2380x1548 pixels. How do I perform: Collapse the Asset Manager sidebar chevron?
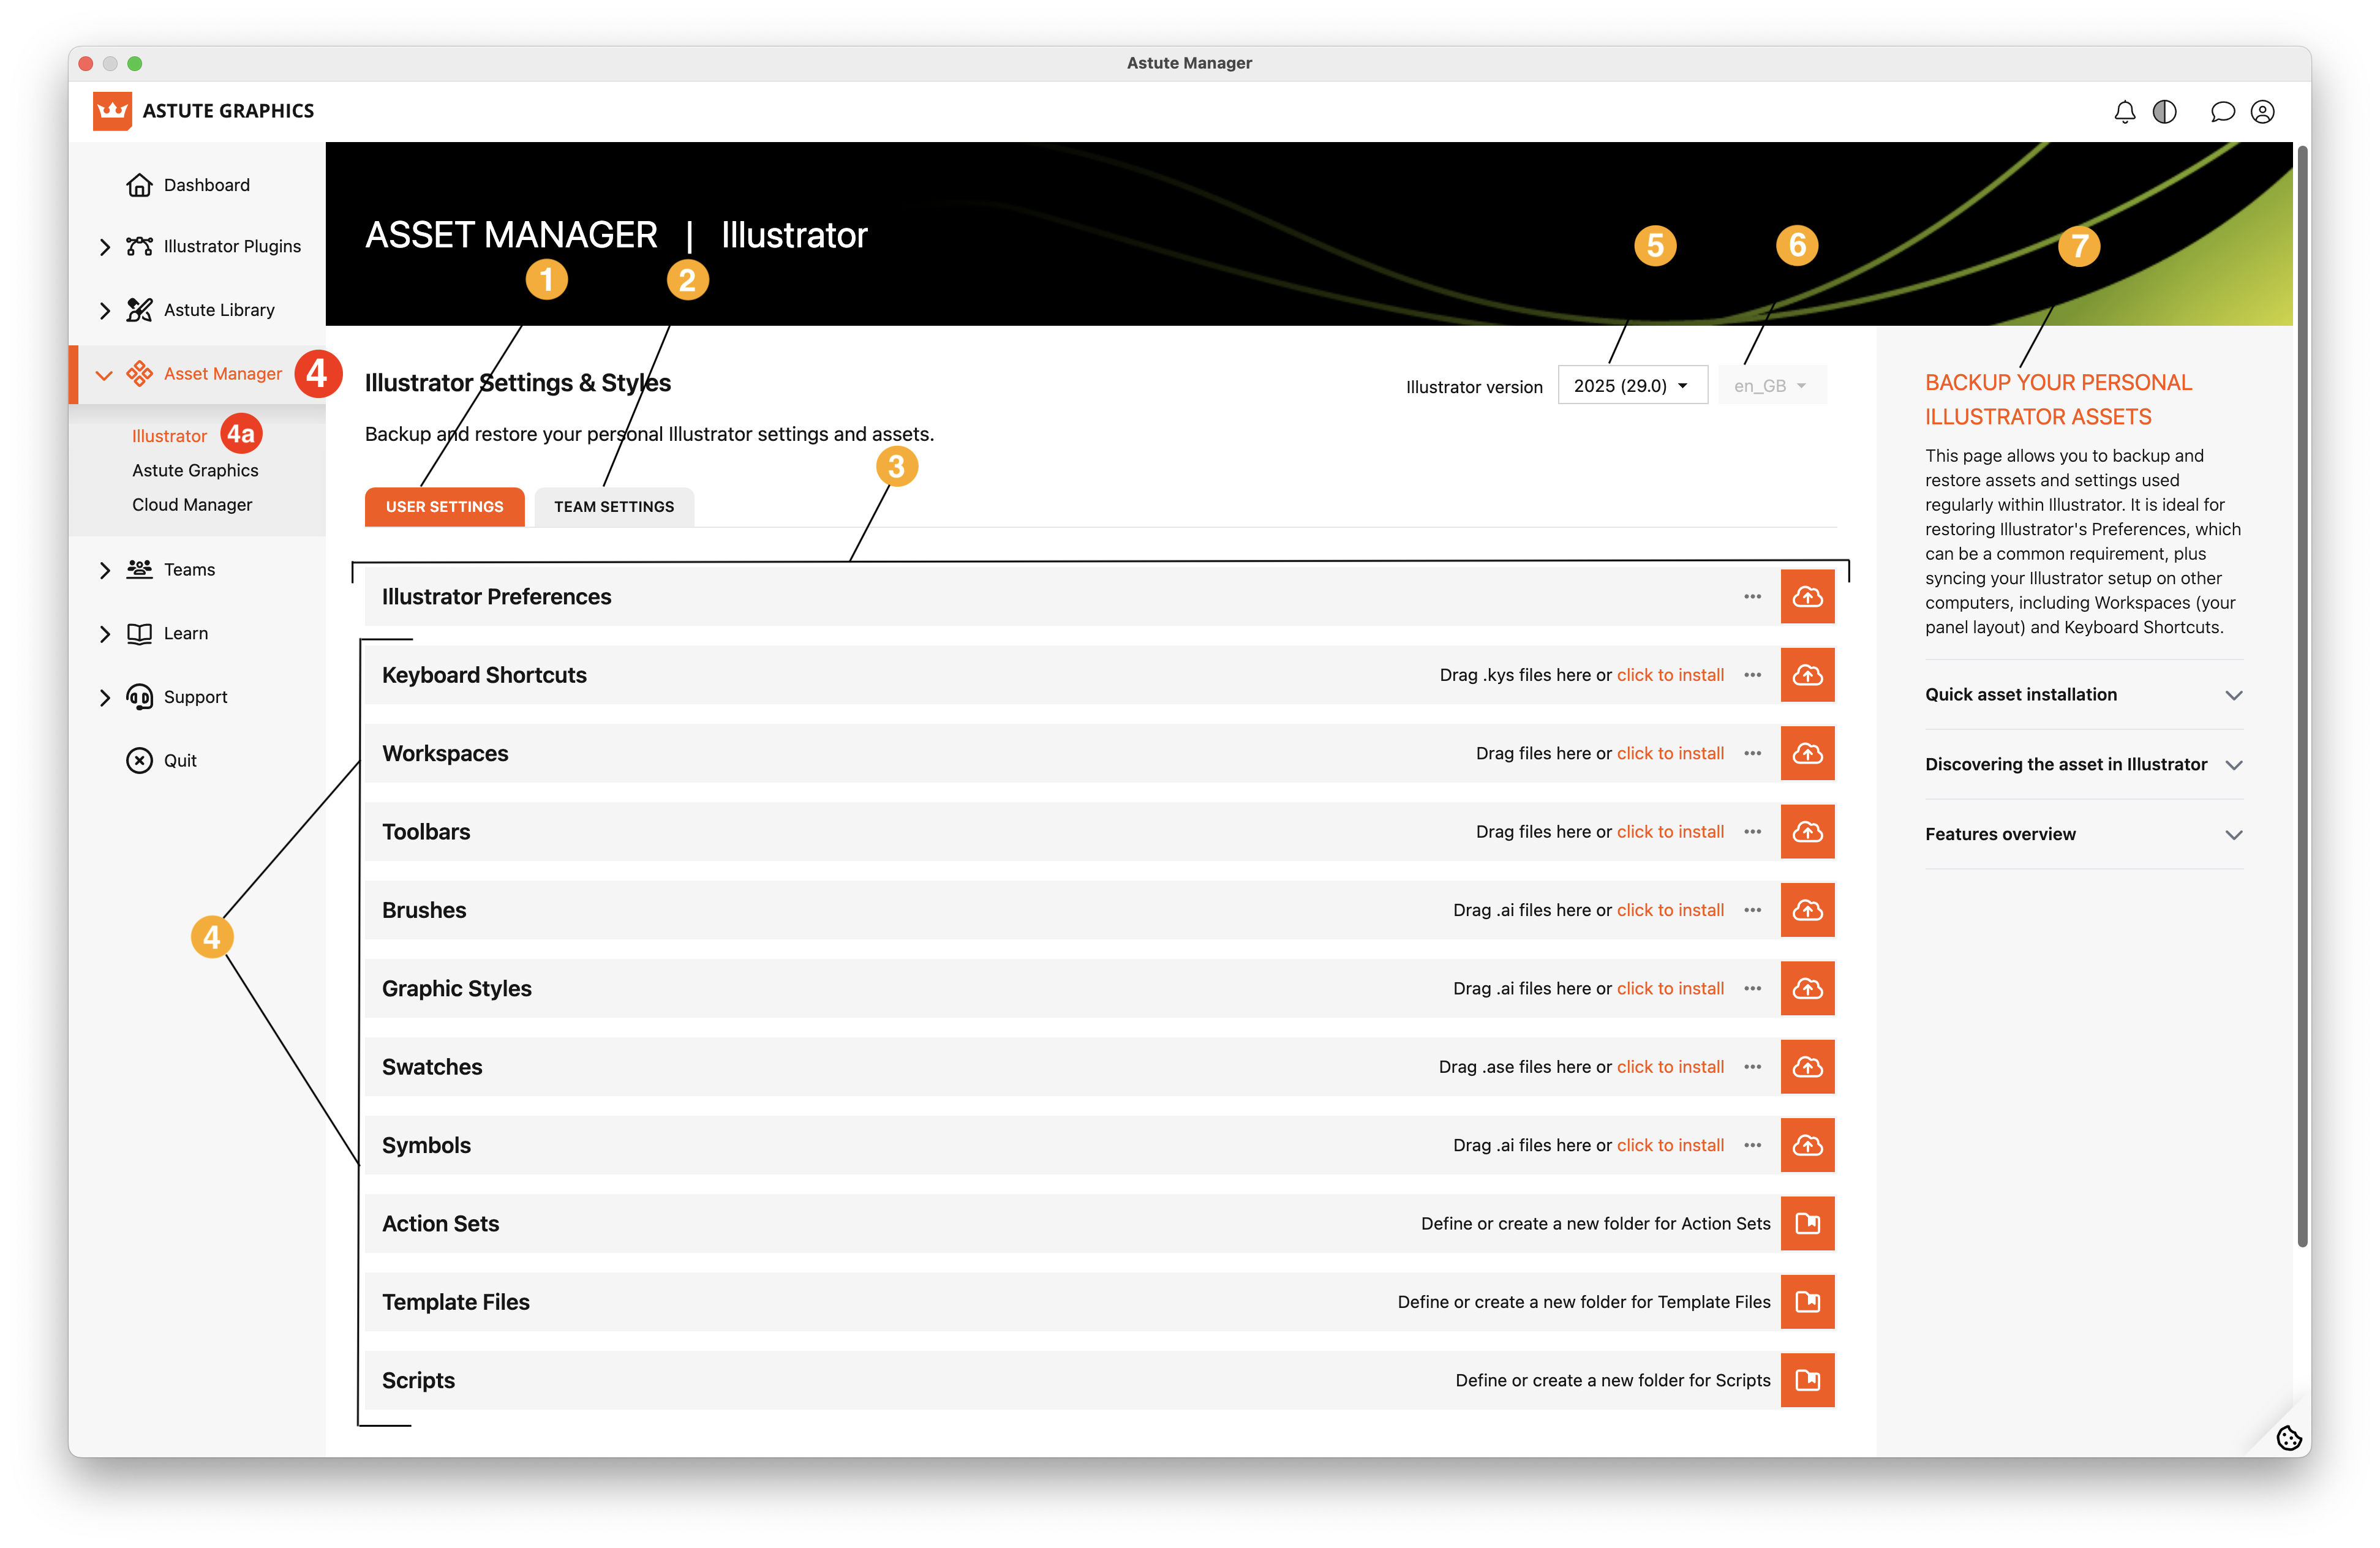point(103,375)
